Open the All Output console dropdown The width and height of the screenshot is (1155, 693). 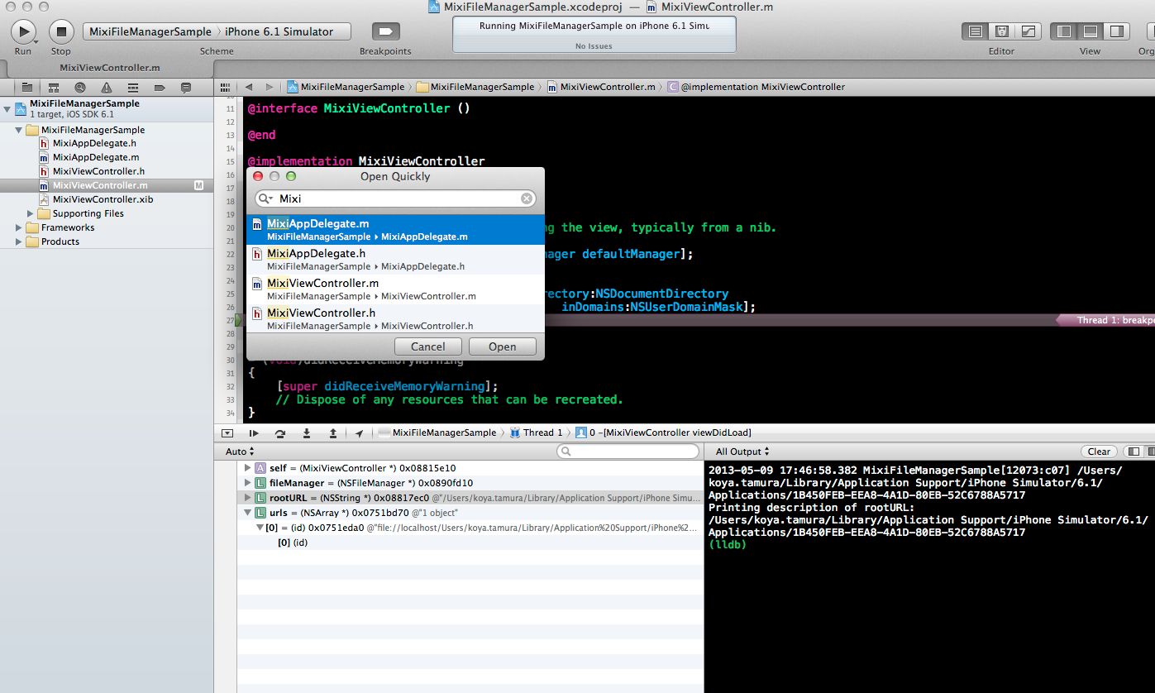point(742,452)
